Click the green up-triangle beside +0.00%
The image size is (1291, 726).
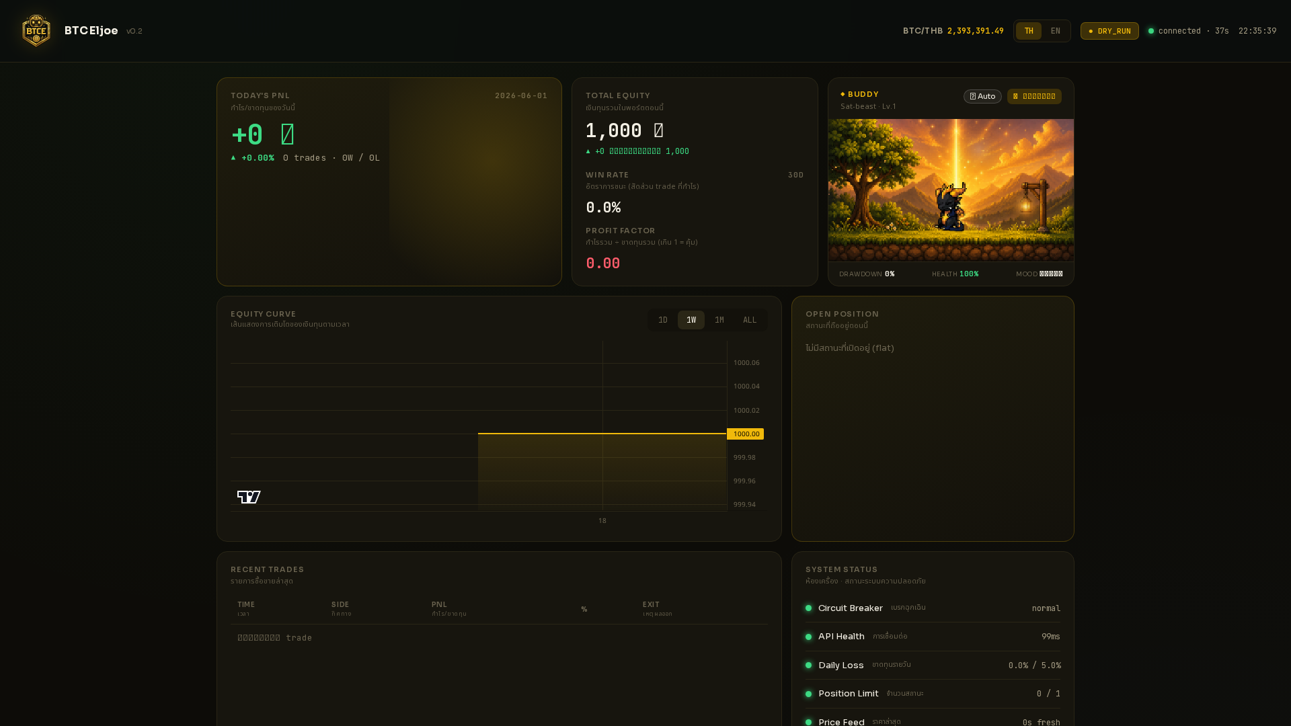click(x=233, y=158)
